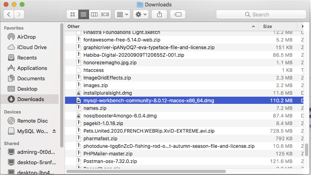Viewport: 311px width, 175px height.
Task: Eject the MySQL Wo... volume
Action: pos(54,131)
